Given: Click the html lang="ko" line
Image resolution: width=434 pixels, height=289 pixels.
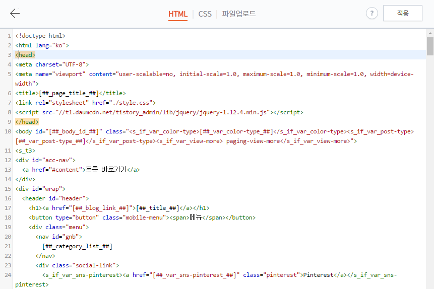Looking at the screenshot, I should point(42,45).
